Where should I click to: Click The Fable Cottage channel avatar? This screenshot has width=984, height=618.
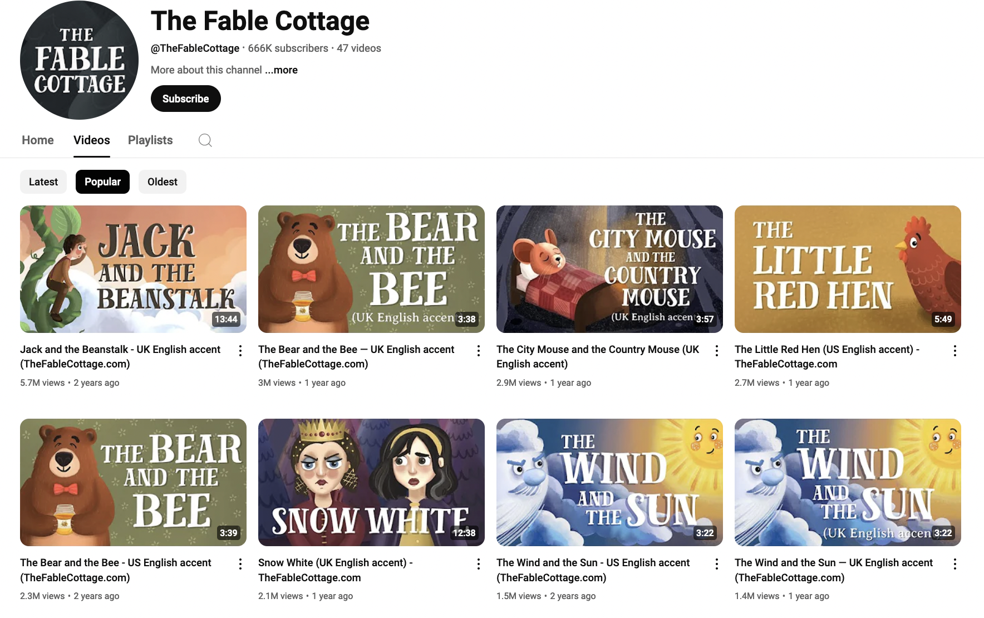coord(79,60)
